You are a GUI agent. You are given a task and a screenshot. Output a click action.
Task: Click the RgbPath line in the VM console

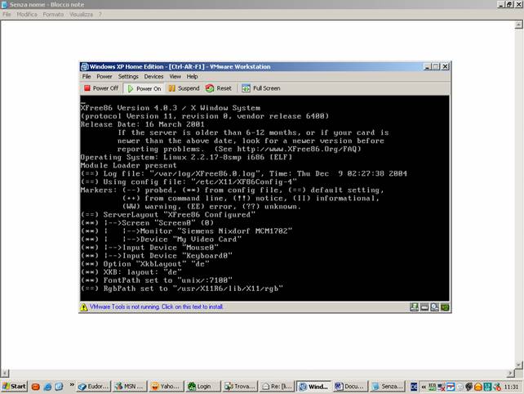tap(182, 289)
